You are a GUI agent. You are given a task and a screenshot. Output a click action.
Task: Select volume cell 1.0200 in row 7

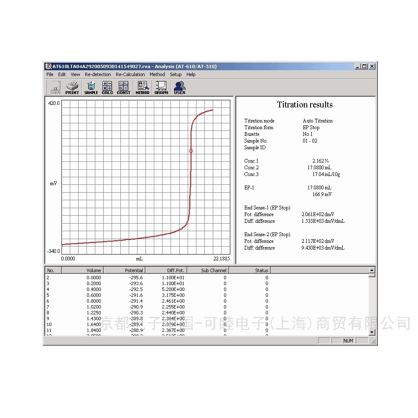point(94,307)
